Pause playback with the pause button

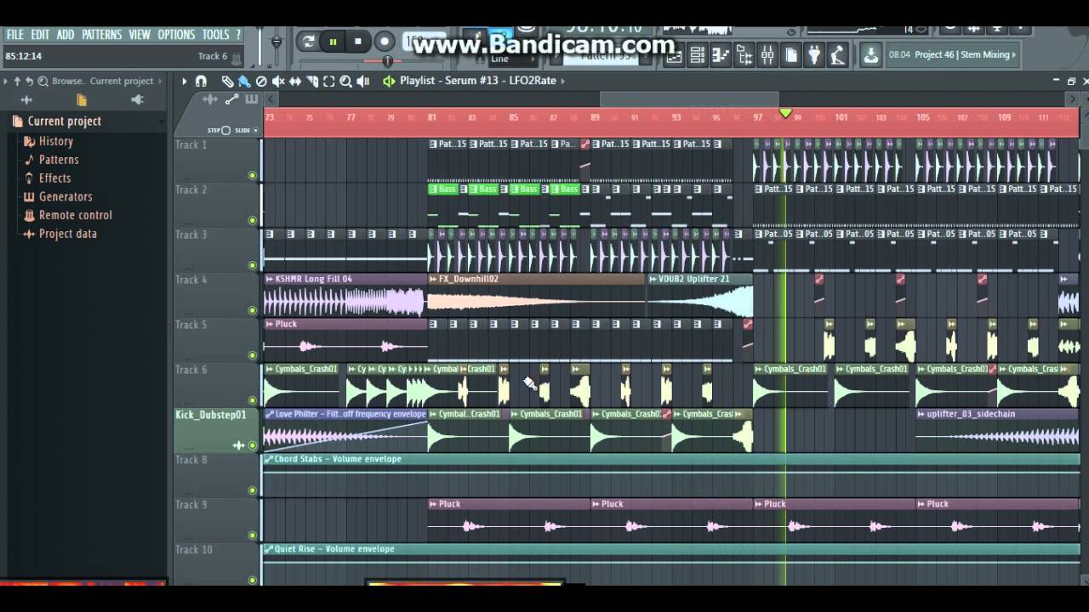333,41
